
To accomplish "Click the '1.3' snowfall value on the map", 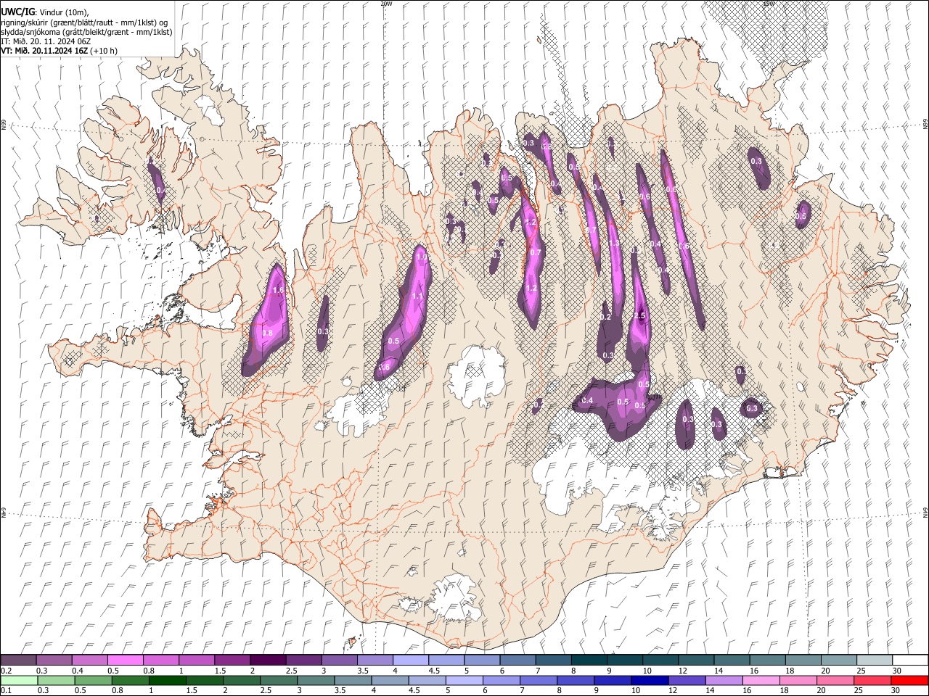I will [x=615, y=244].
